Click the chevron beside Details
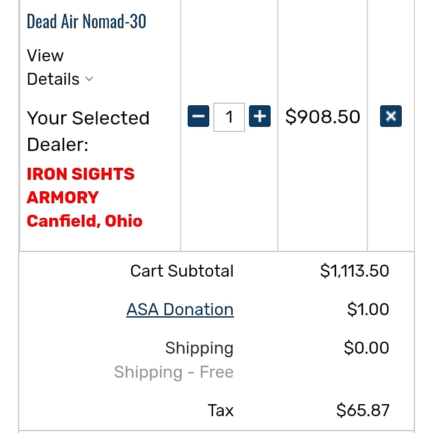The image size is (433, 433). (89, 79)
